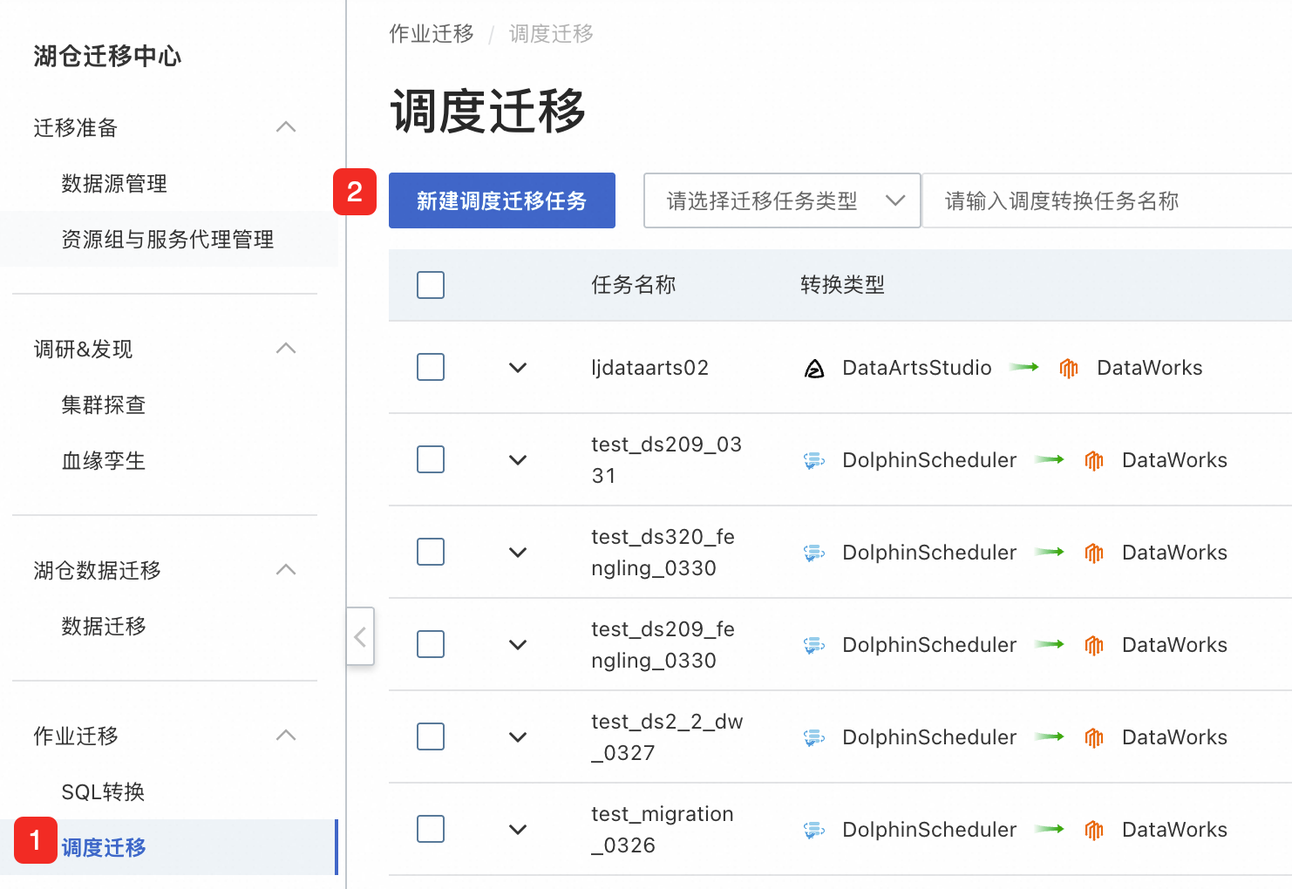
Task: Click the 请输入调度转换任务名称 search field
Action: [x=1107, y=200]
